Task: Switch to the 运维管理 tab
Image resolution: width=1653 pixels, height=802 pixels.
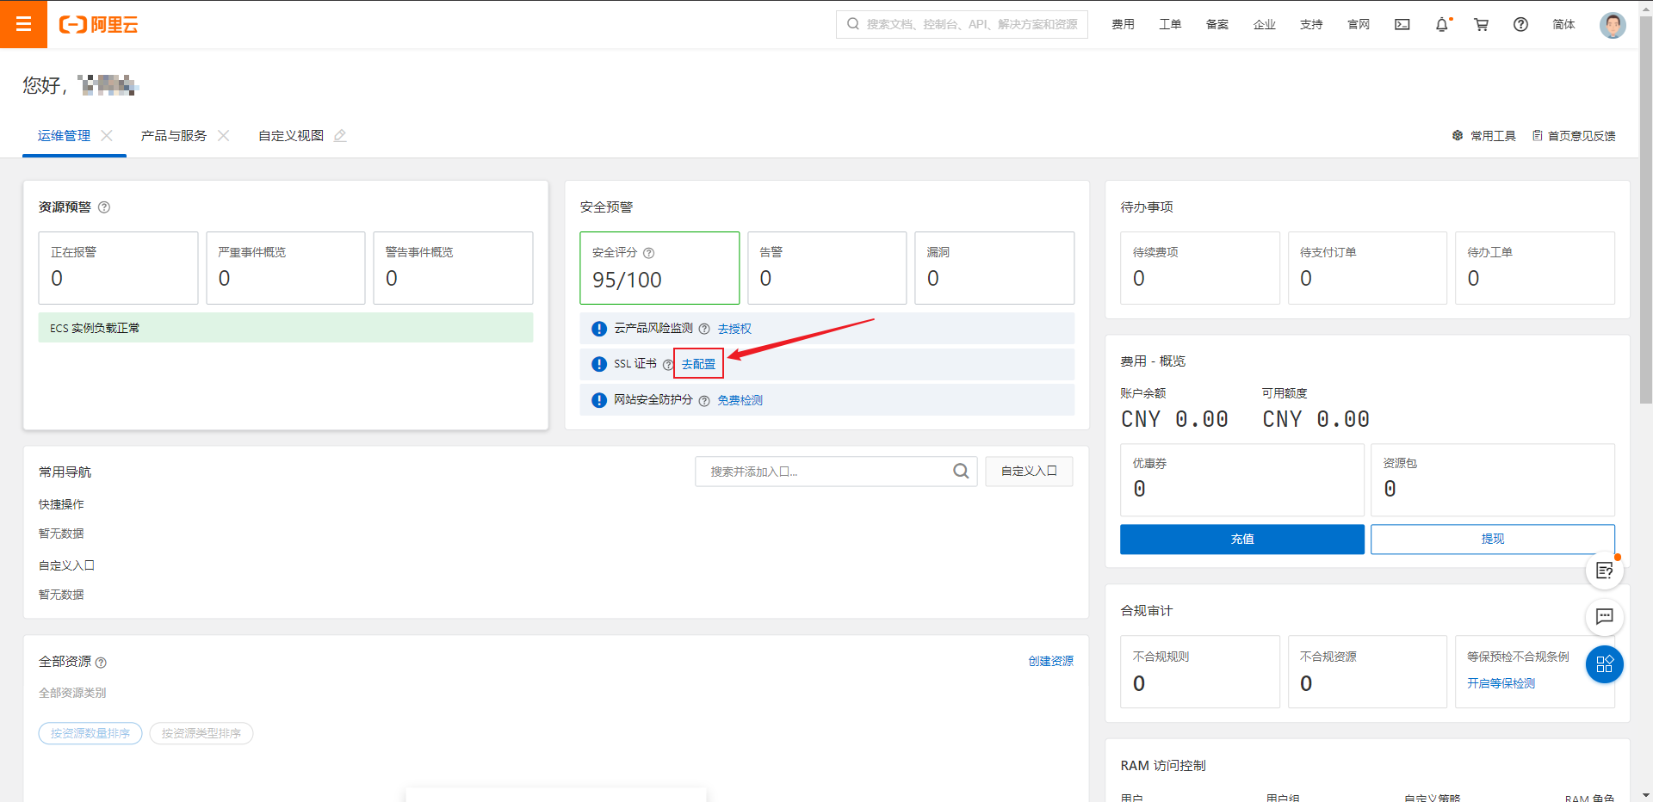Action: coord(64,135)
